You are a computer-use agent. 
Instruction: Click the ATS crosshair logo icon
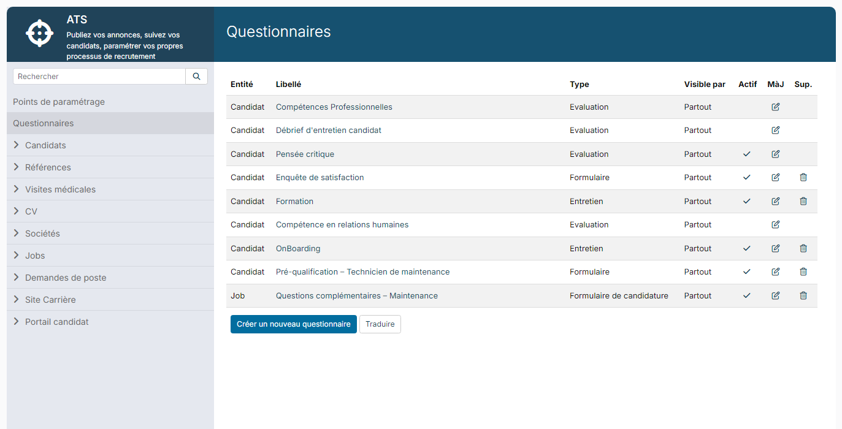click(x=40, y=33)
